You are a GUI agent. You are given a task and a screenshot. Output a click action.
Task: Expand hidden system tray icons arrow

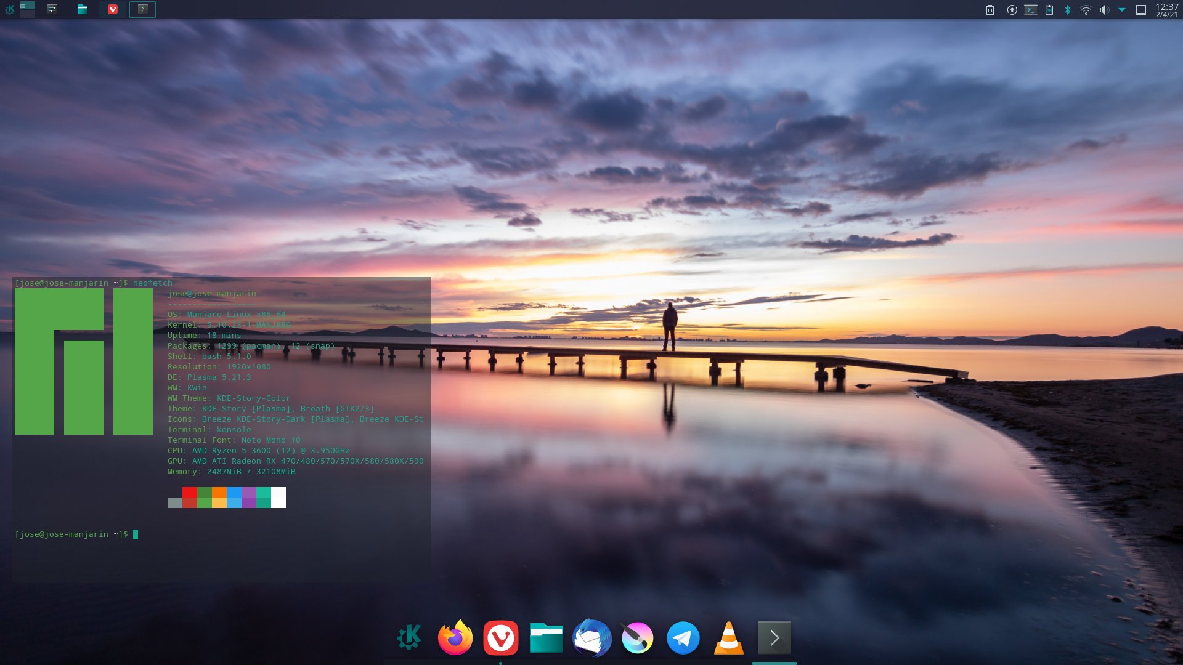(x=1122, y=10)
